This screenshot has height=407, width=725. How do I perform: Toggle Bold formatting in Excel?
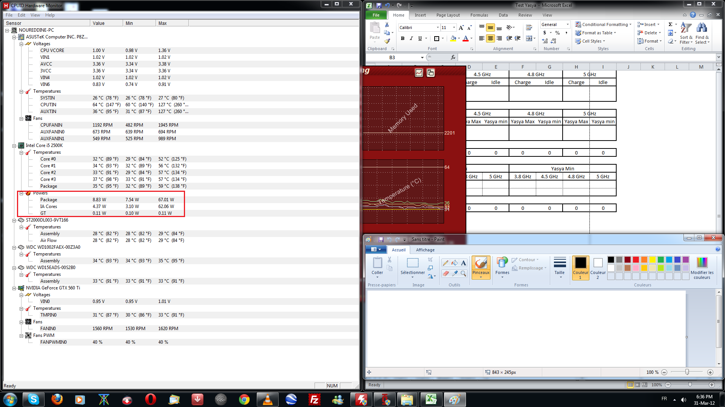coord(403,38)
